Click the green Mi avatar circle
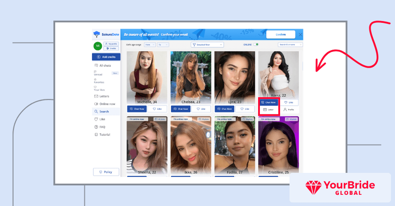 (98, 46)
